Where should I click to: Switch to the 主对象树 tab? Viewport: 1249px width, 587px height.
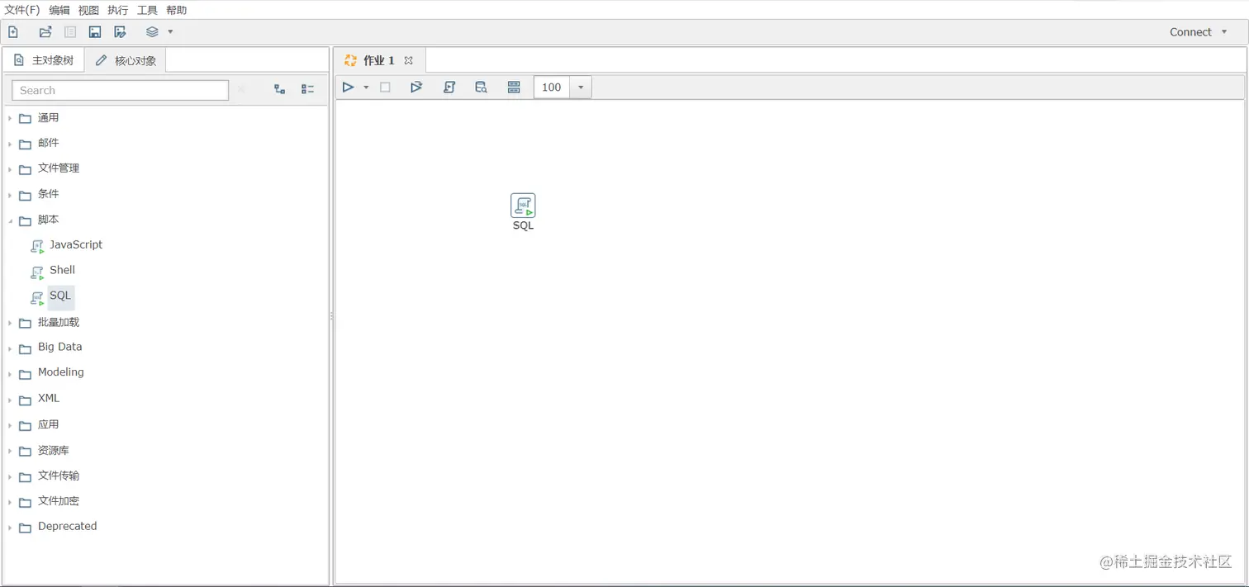(x=44, y=60)
